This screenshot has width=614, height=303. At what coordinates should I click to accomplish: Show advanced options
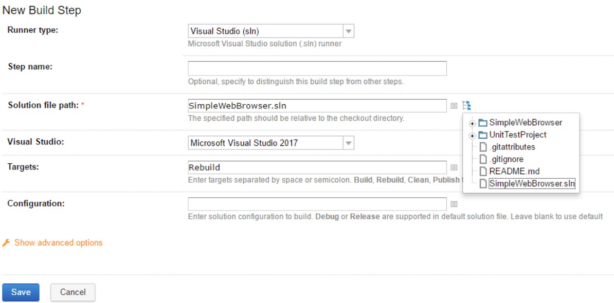pyautogui.click(x=58, y=243)
